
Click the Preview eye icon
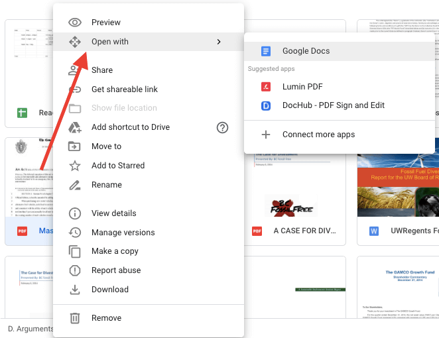tap(76, 23)
